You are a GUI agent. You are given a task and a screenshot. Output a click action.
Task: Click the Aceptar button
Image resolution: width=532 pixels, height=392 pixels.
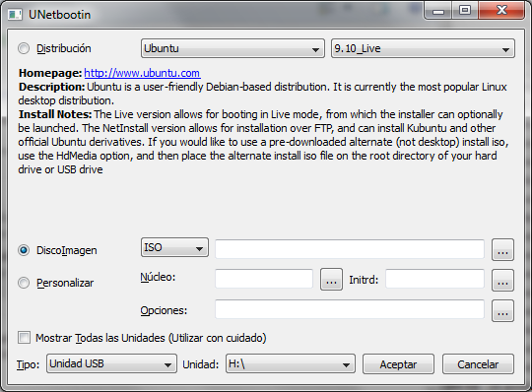click(398, 364)
